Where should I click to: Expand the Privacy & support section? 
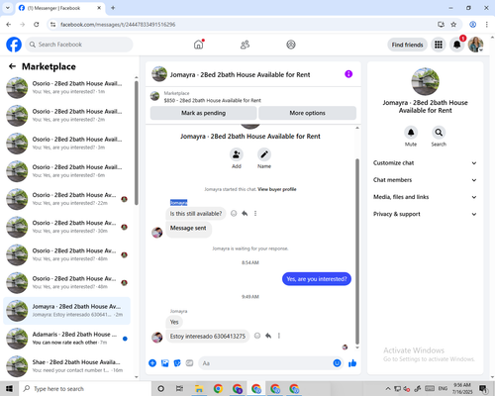coord(425,214)
